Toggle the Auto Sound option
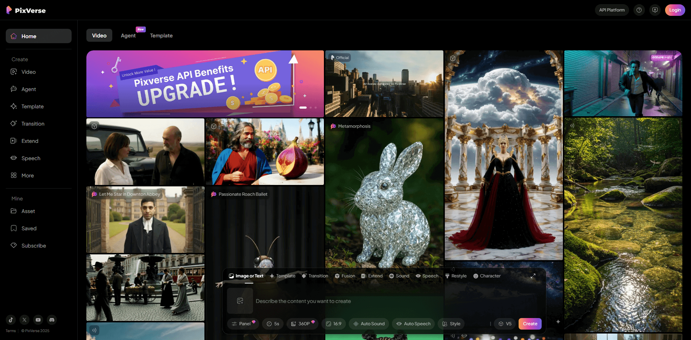 (369, 324)
